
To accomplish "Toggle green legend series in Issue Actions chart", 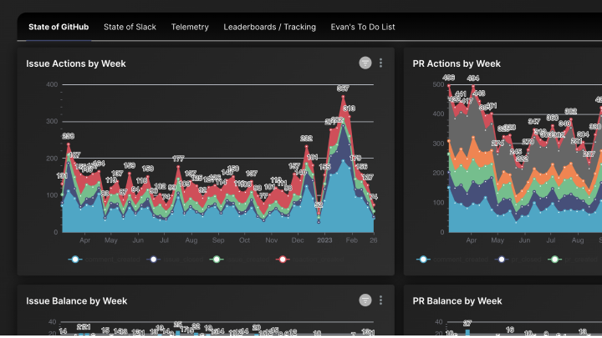I will [217, 260].
